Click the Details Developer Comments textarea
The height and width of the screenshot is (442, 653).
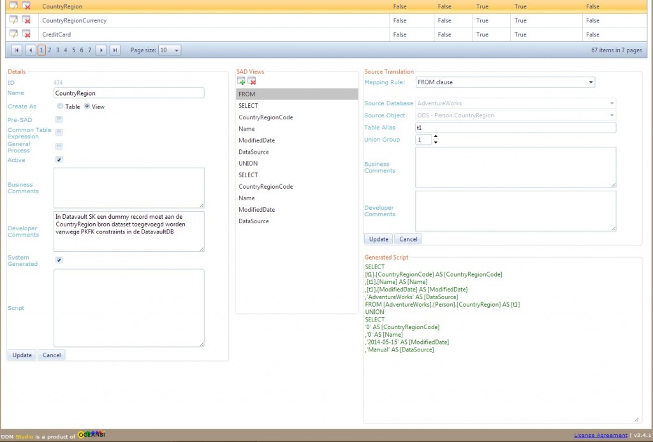tap(129, 232)
